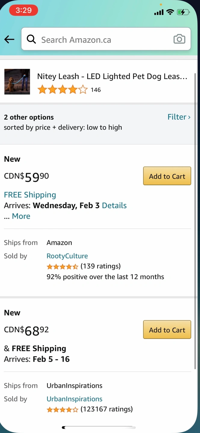Open the Nitey Leash product title
Viewport: 200px width, 433px height.
(112, 76)
